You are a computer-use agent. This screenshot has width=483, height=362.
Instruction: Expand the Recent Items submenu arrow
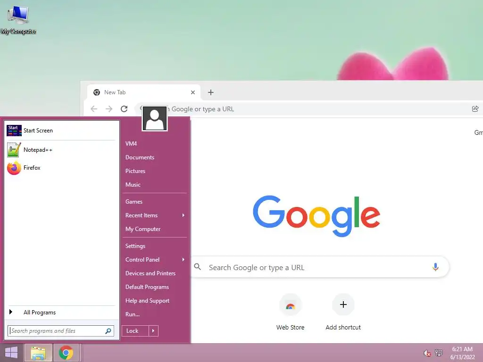coord(183,215)
